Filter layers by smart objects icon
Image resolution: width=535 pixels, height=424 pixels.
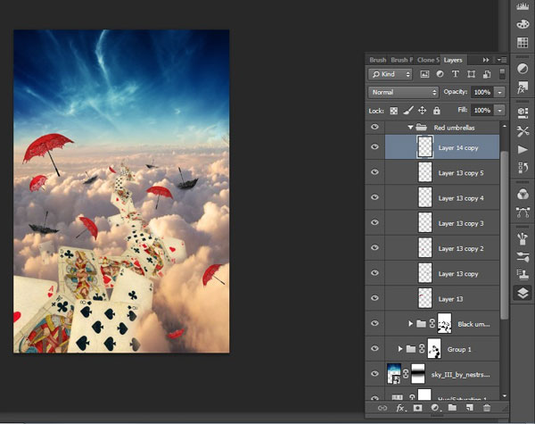point(487,74)
